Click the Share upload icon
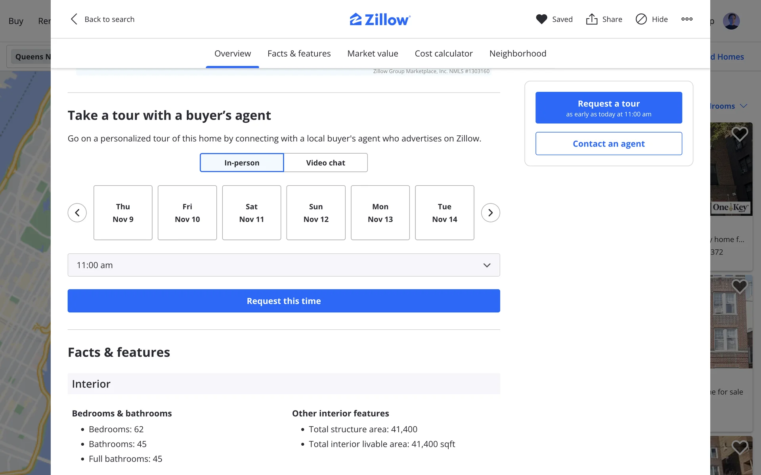The height and width of the screenshot is (475, 761). coord(591,19)
